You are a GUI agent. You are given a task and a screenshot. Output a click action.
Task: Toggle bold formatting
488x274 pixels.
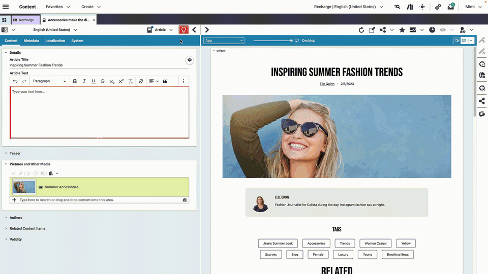[75, 81]
